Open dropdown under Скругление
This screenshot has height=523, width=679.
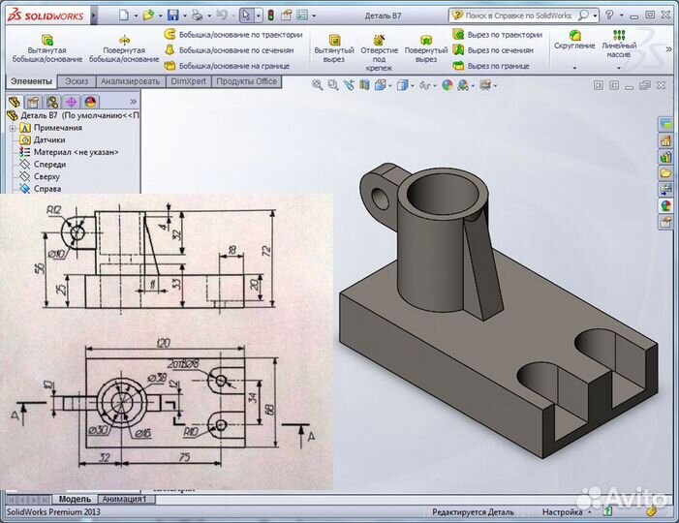tap(574, 68)
